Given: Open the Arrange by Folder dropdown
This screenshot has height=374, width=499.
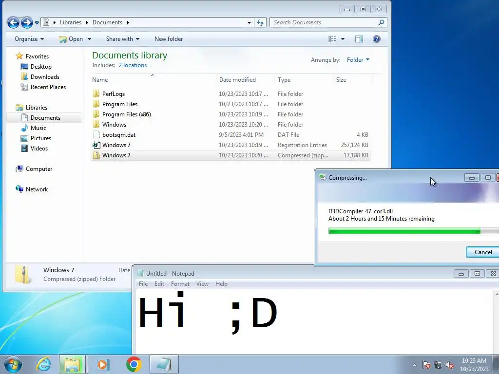Looking at the screenshot, I should point(358,60).
